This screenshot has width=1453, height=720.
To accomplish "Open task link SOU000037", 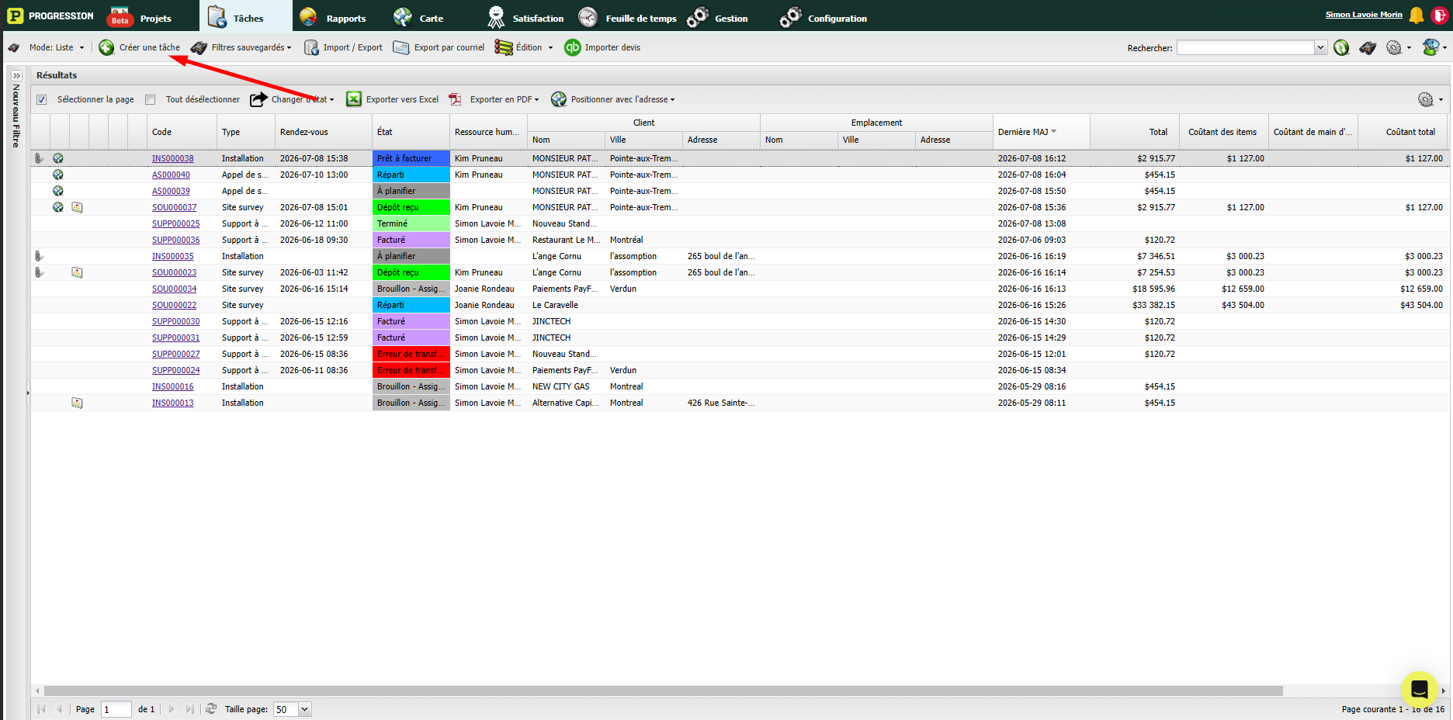I will point(174,207).
